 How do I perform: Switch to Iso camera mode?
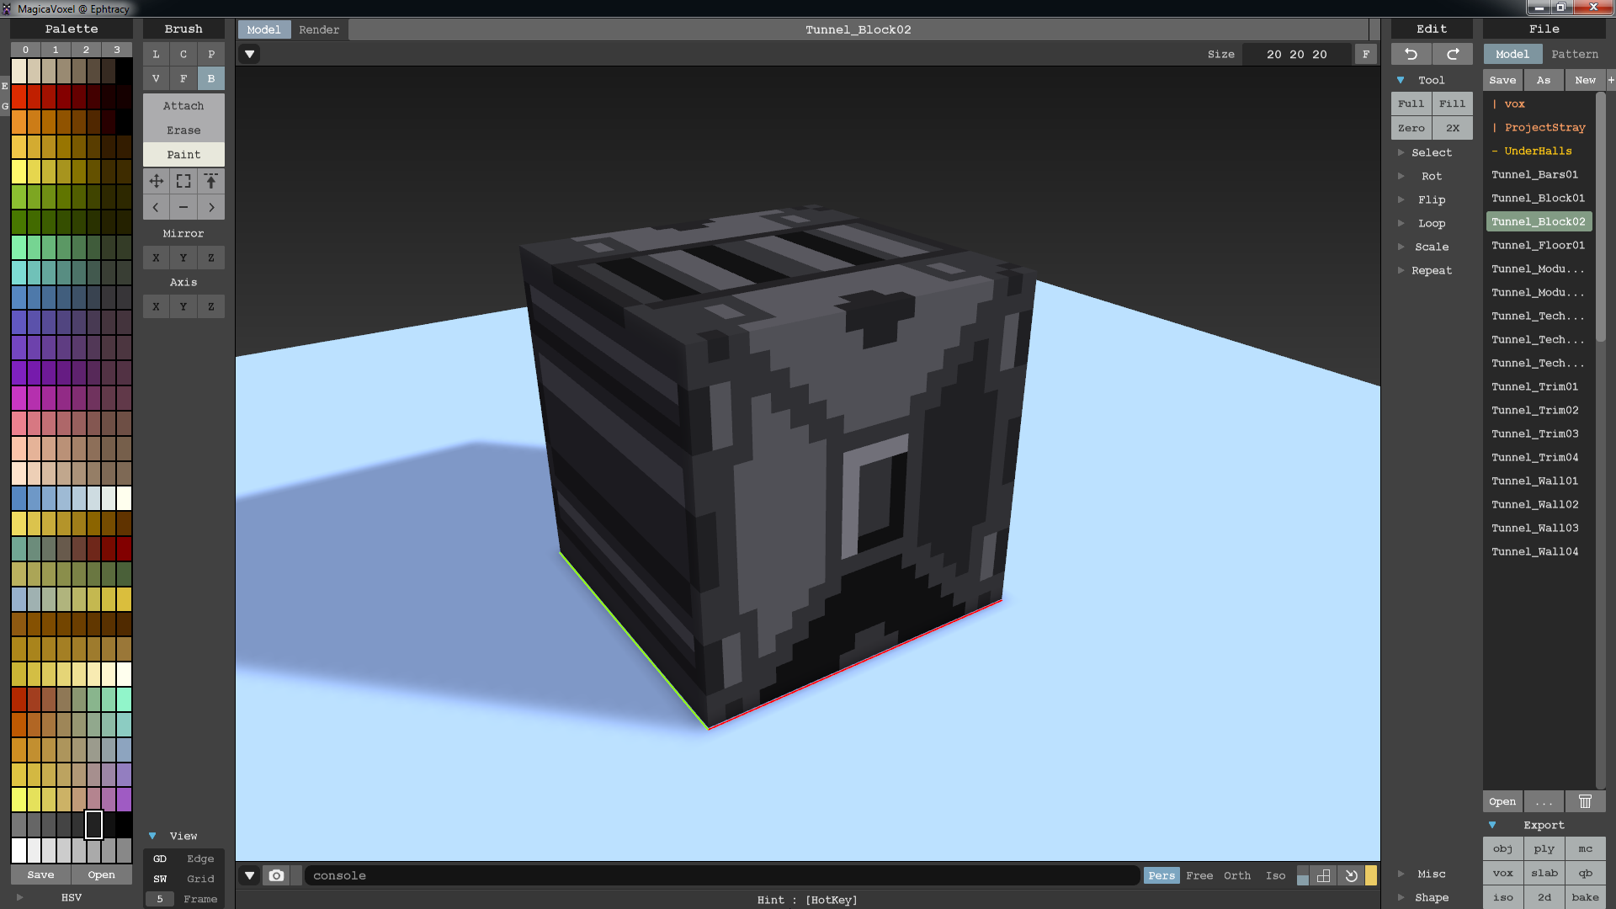[1275, 875]
